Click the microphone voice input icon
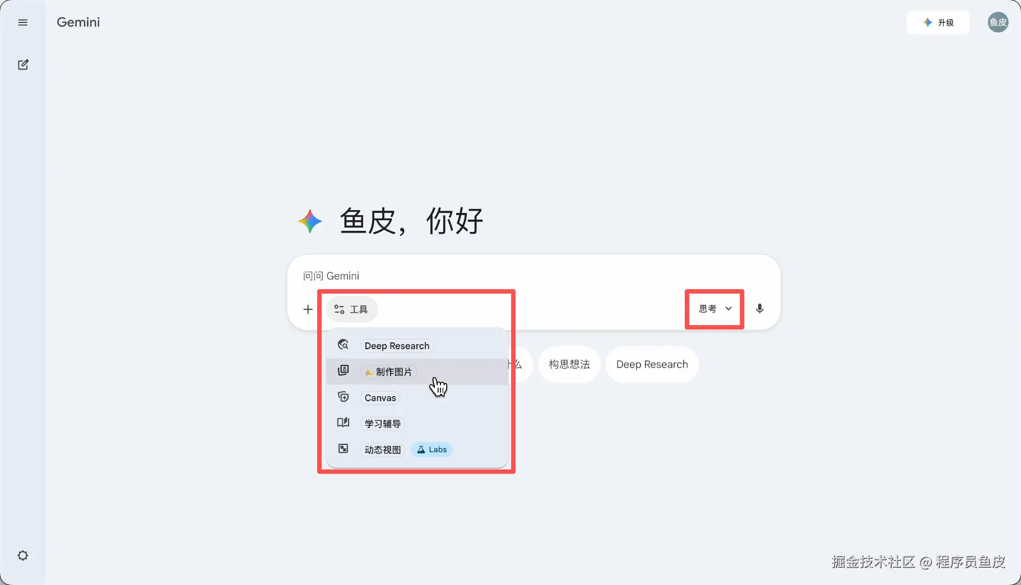1021x585 pixels. click(759, 309)
